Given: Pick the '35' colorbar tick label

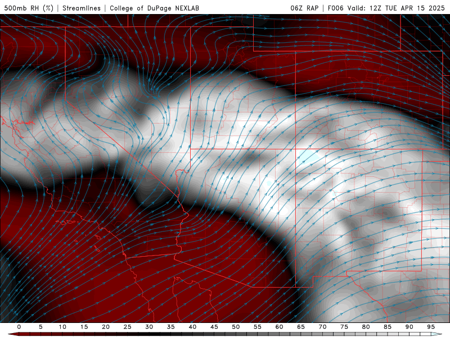Looking at the screenshot, I should [171, 327].
